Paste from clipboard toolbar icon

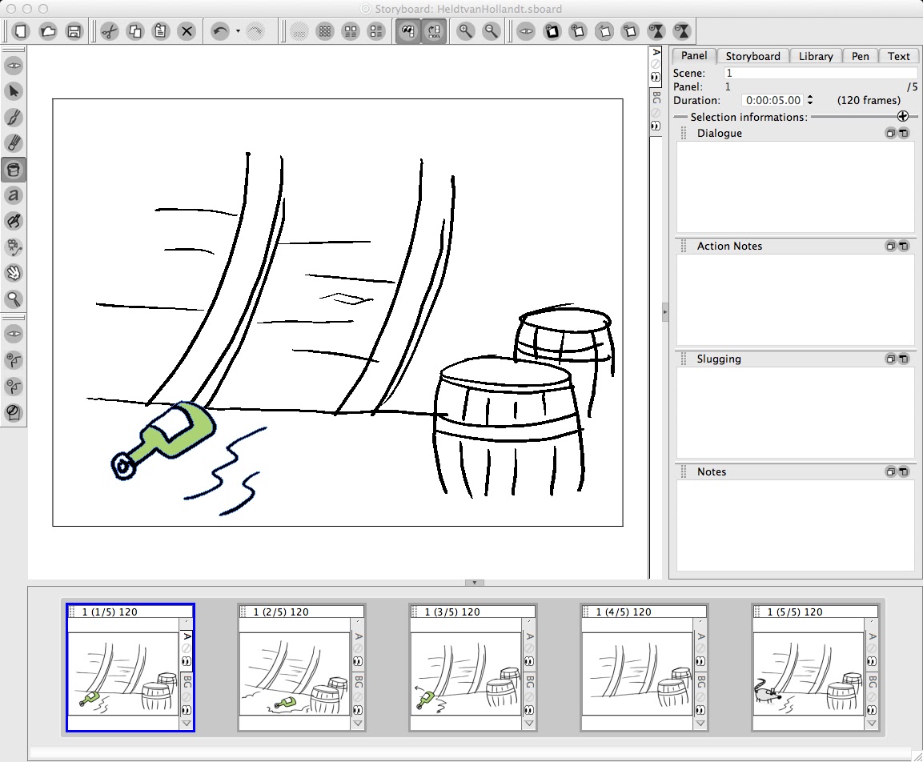[161, 31]
